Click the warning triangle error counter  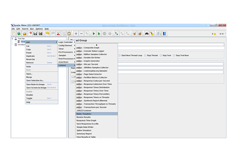point(215,34)
